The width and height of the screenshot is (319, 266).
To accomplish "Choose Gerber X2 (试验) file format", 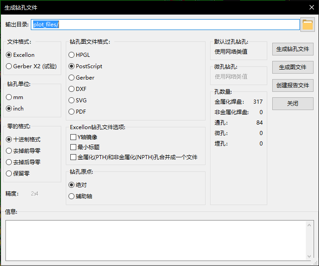I will [x=9, y=66].
